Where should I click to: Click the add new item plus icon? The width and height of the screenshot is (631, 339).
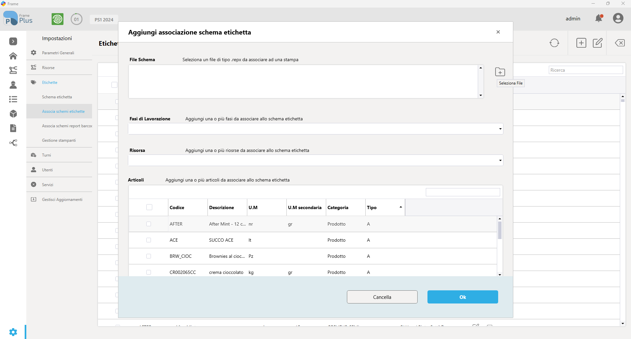[x=581, y=43]
